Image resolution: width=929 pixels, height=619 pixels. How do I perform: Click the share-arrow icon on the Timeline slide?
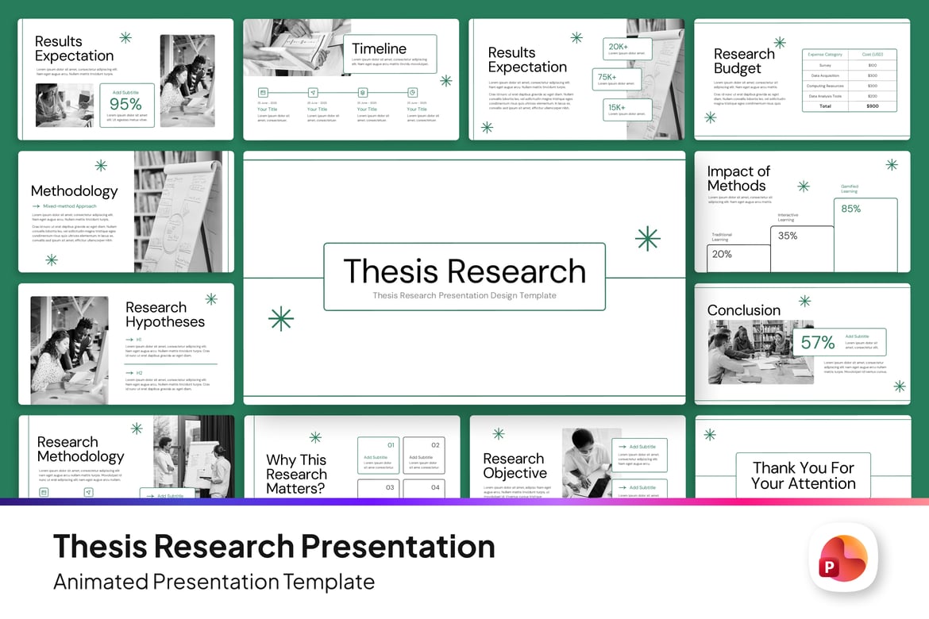coord(313,92)
